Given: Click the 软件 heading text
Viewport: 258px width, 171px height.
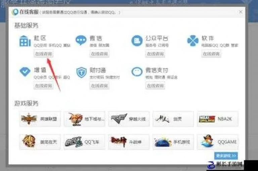Looking at the screenshot, I should 208,38.
